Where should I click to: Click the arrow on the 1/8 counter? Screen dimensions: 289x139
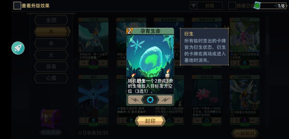286,6
